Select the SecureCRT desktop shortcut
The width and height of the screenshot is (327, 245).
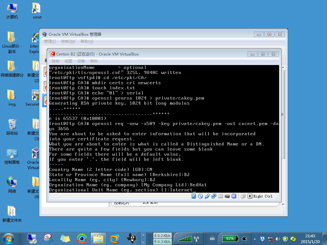pyautogui.click(x=33, y=98)
